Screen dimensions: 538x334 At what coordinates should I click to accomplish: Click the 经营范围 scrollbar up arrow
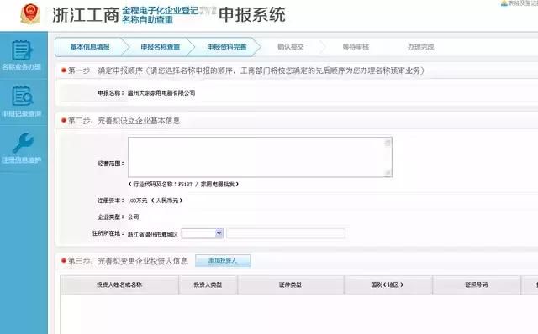[388, 142]
